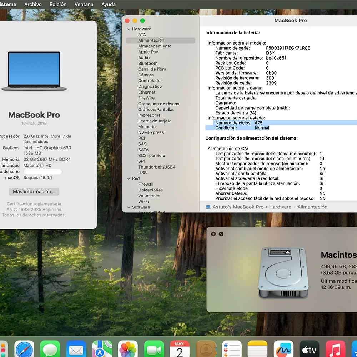
Task: Click Astuto's MacBook Pro in the path bar
Action: pos(238,207)
